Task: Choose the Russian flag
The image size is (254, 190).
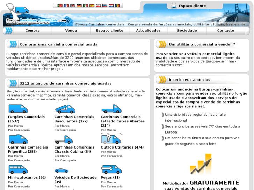Action: 105,6
